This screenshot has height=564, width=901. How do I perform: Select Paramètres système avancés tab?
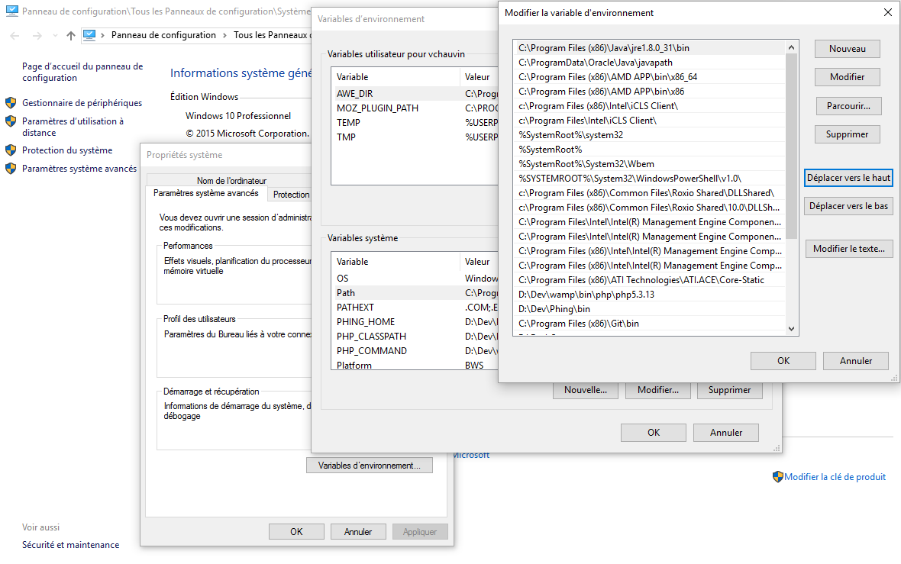[205, 194]
